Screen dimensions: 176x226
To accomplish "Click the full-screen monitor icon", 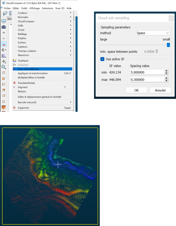I will coord(4,21).
